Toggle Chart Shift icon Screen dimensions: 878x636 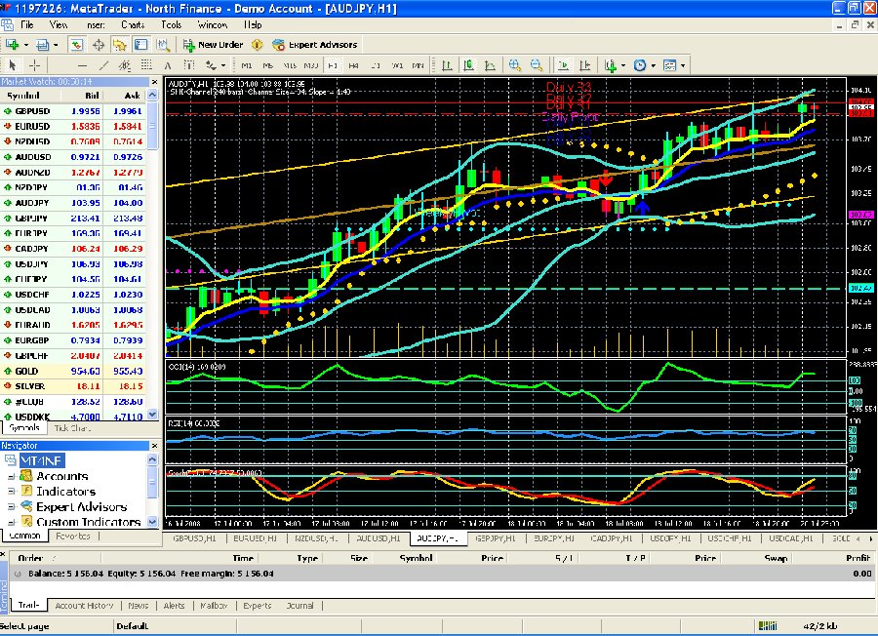(585, 65)
